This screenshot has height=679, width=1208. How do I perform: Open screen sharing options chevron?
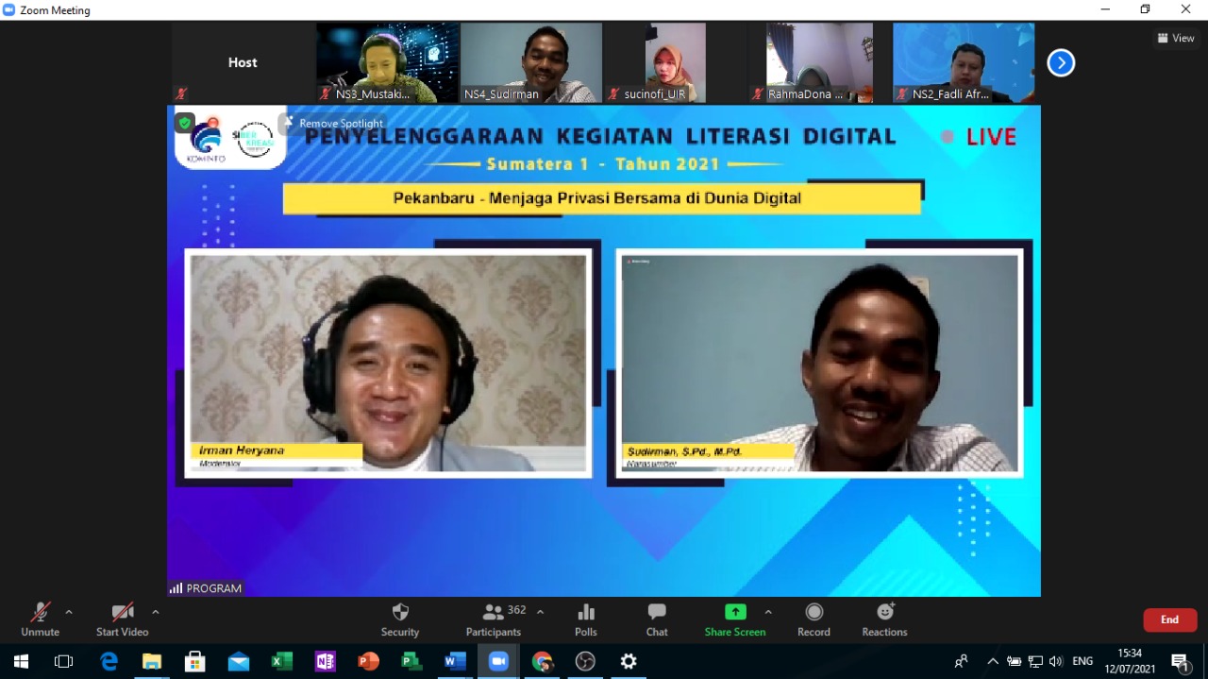(768, 612)
